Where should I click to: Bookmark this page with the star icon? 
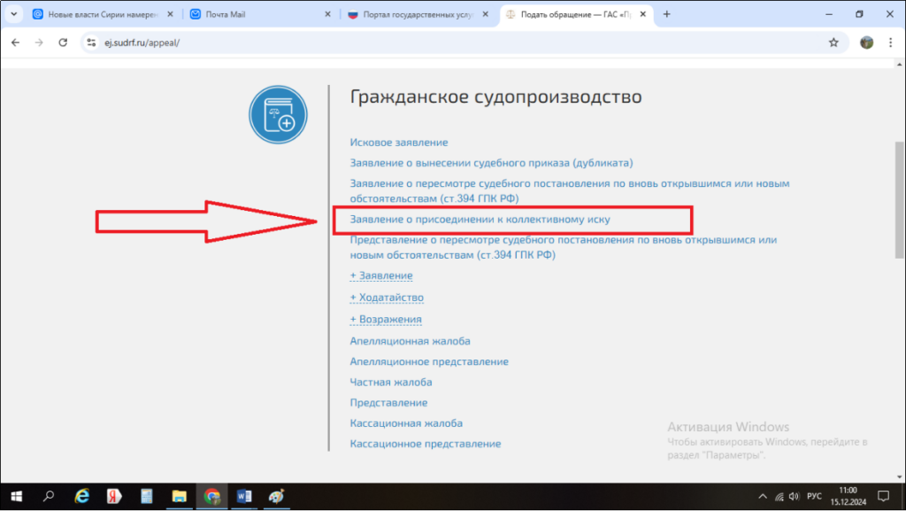click(833, 43)
